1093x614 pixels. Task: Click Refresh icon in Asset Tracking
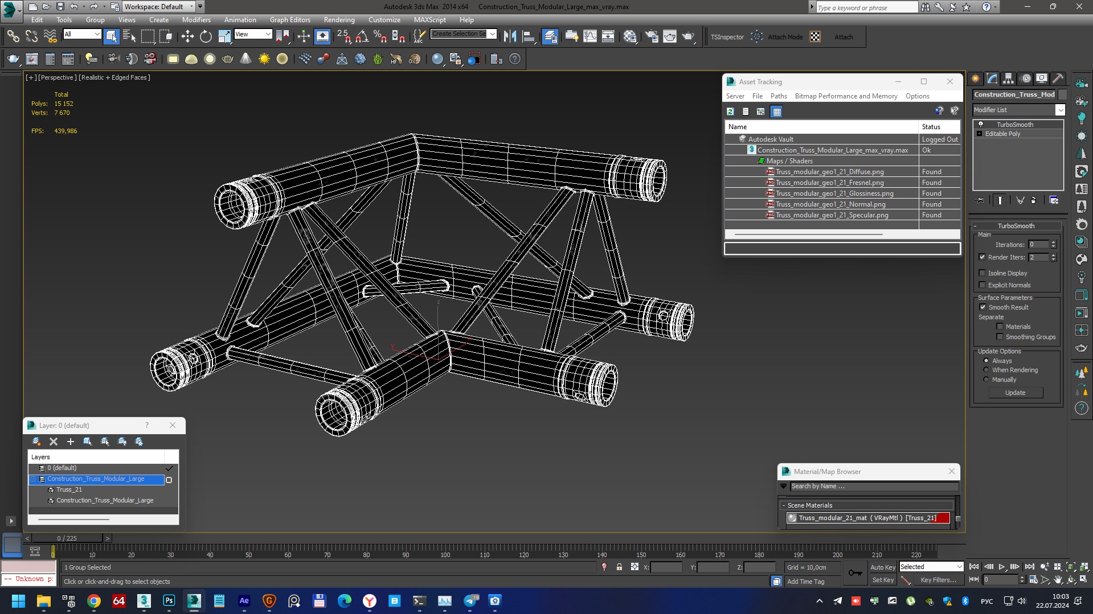point(730,112)
